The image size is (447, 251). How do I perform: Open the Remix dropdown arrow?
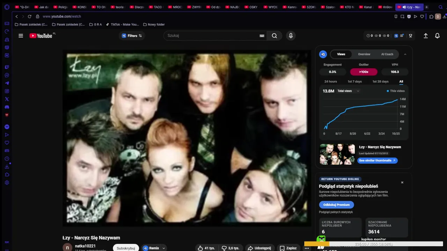(x=163, y=248)
